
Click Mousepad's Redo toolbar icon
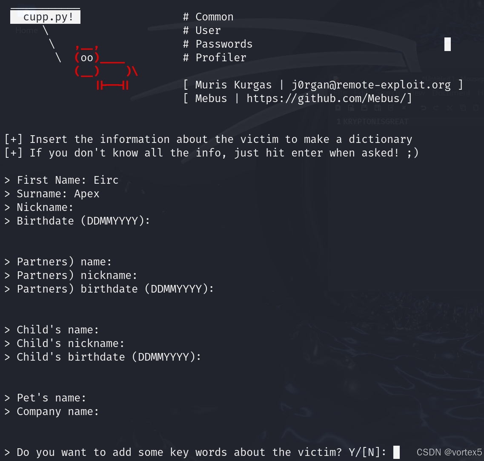(x=436, y=108)
